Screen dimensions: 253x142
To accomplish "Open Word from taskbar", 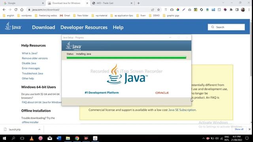I will pos(59,138).
